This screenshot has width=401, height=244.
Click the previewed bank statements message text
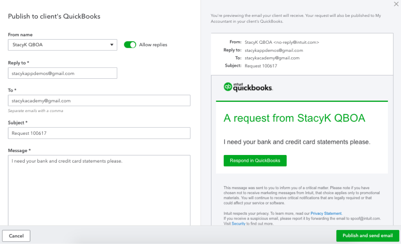(297, 142)
